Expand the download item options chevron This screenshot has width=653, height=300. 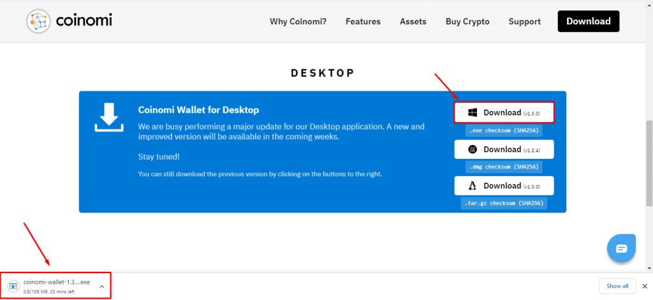click(101, 286)
